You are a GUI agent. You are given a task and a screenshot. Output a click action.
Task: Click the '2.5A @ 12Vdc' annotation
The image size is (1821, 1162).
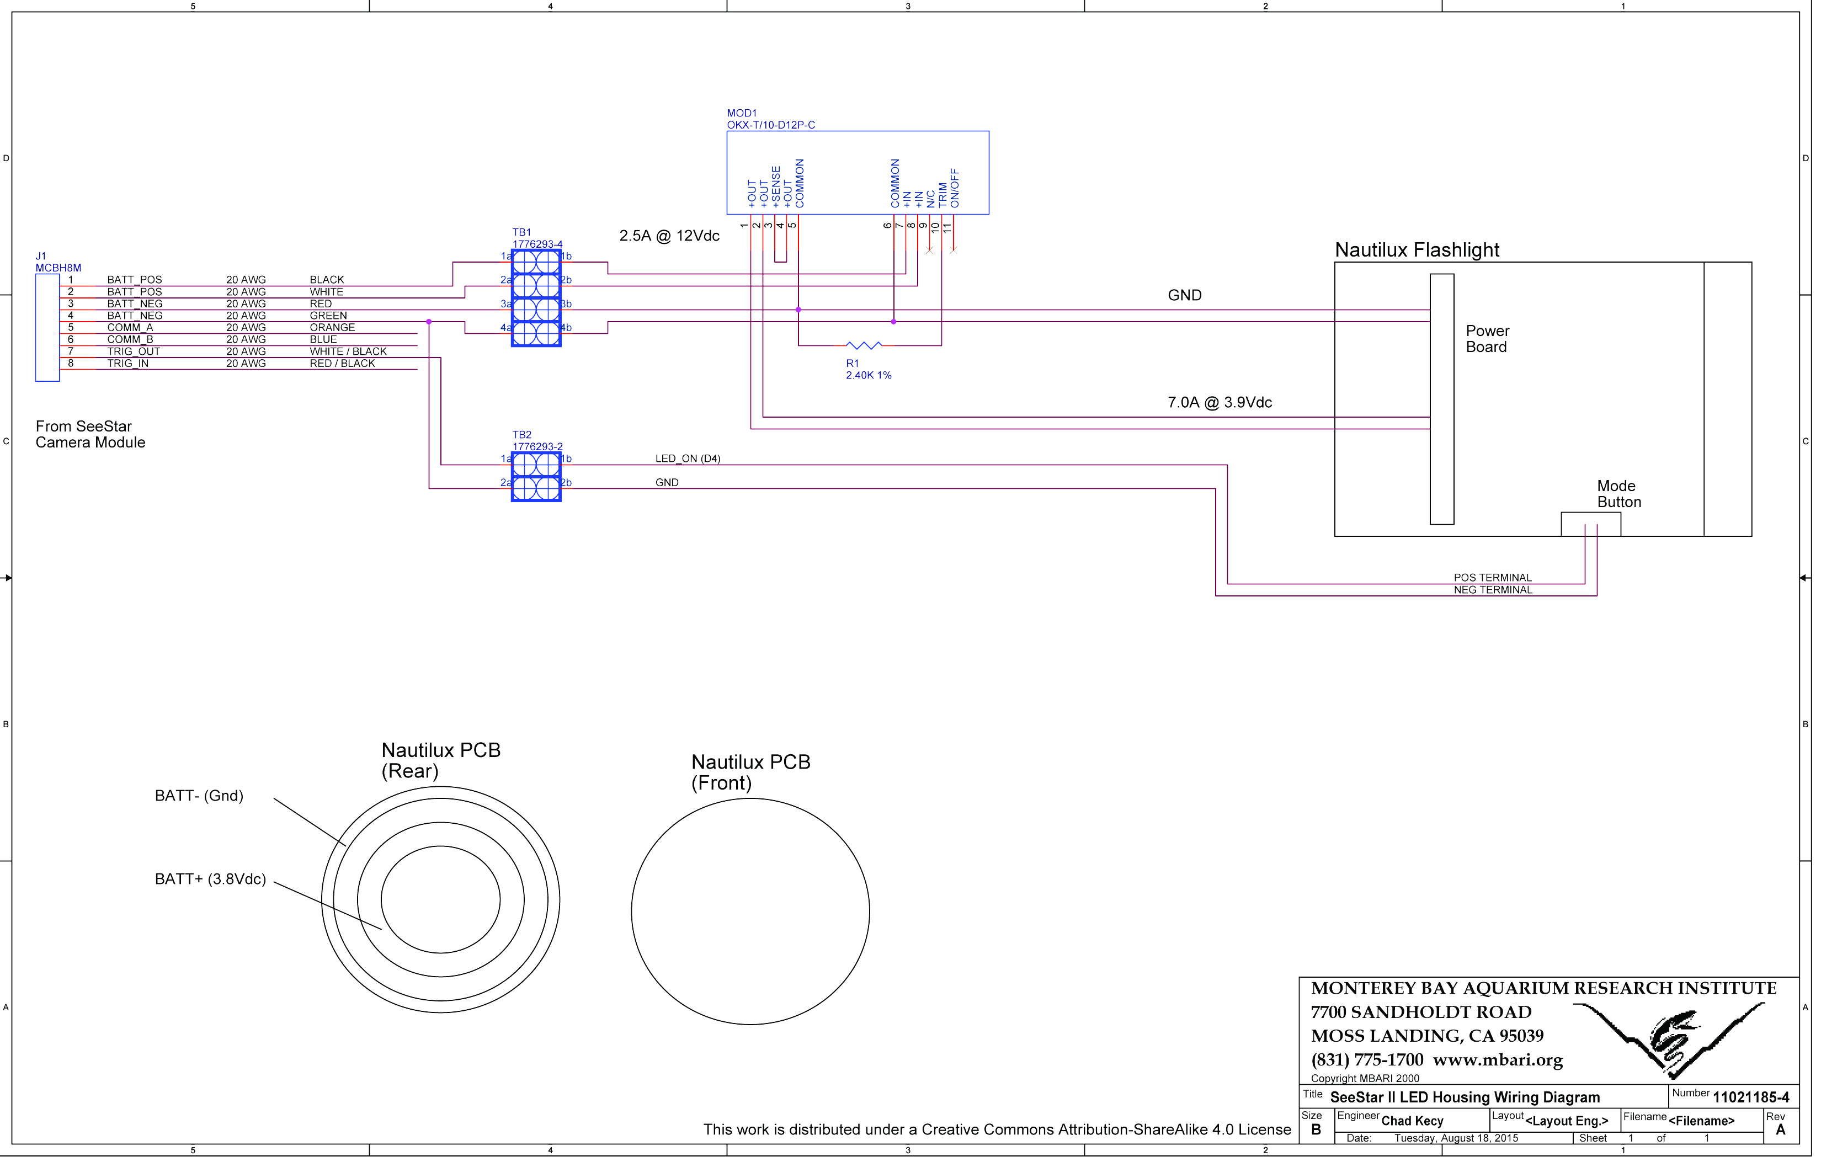pyautogui.click(x=669, y=236)
